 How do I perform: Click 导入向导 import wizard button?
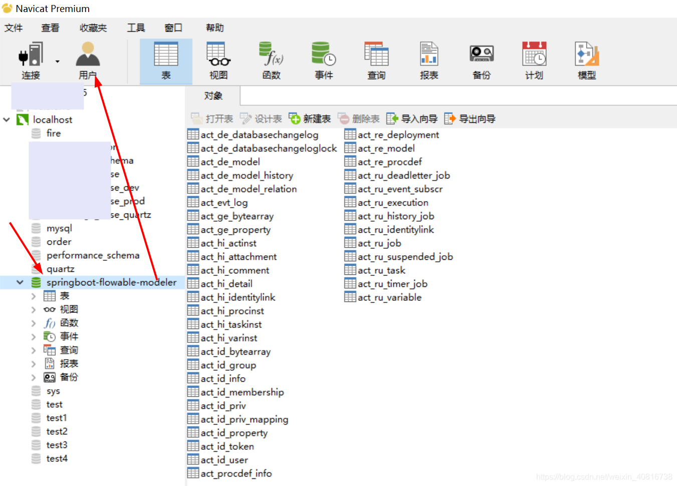[412, 119]
